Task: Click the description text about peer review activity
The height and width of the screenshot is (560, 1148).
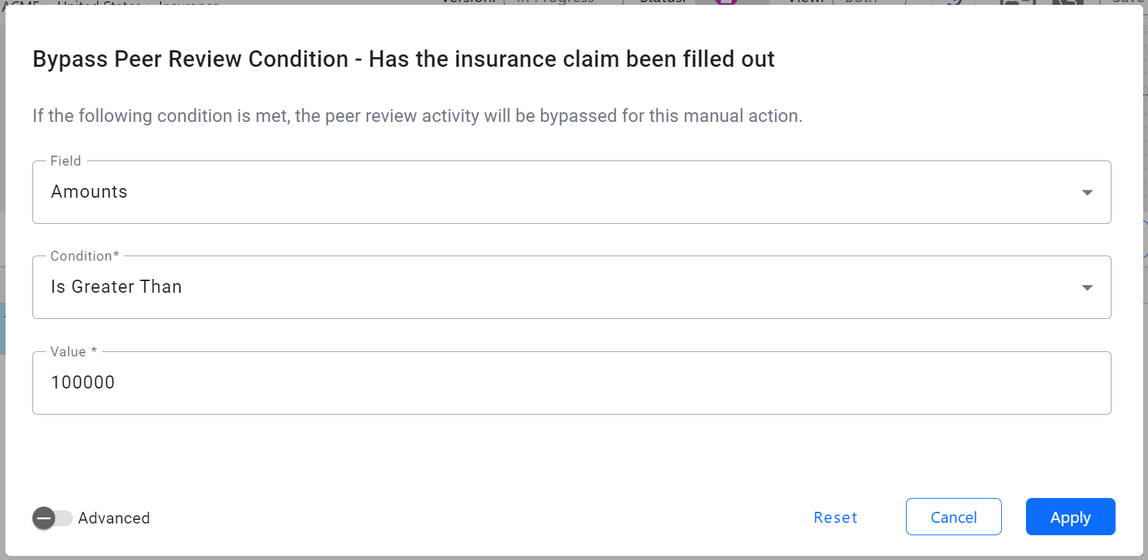Action: [417, 116]
